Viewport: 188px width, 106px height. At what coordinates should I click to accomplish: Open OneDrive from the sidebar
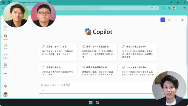point(5,56)
